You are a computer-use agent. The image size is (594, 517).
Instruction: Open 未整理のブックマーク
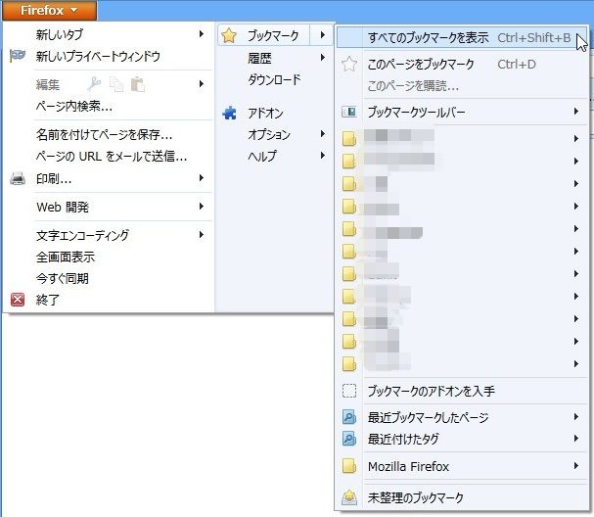[462, 497]
